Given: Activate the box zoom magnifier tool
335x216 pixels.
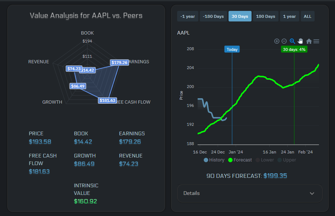Looking at the screenshot, I should (x=292, y=41).
